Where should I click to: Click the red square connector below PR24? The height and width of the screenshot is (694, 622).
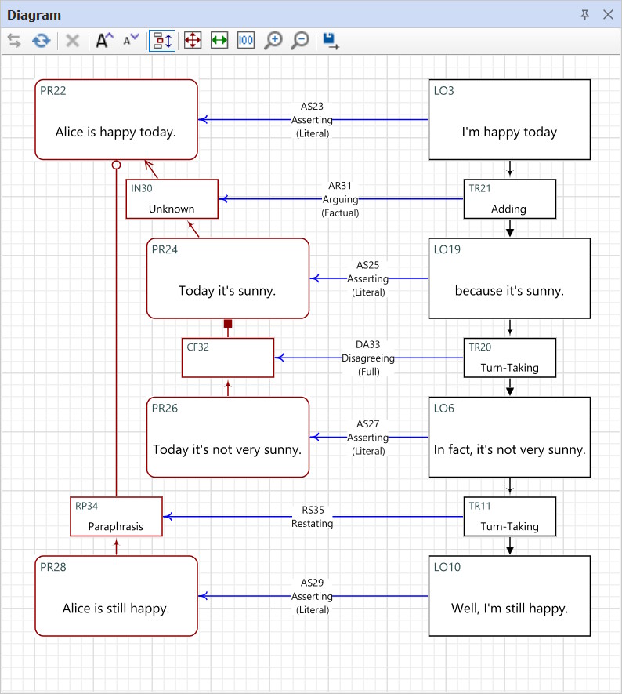[x=228, y=324]
